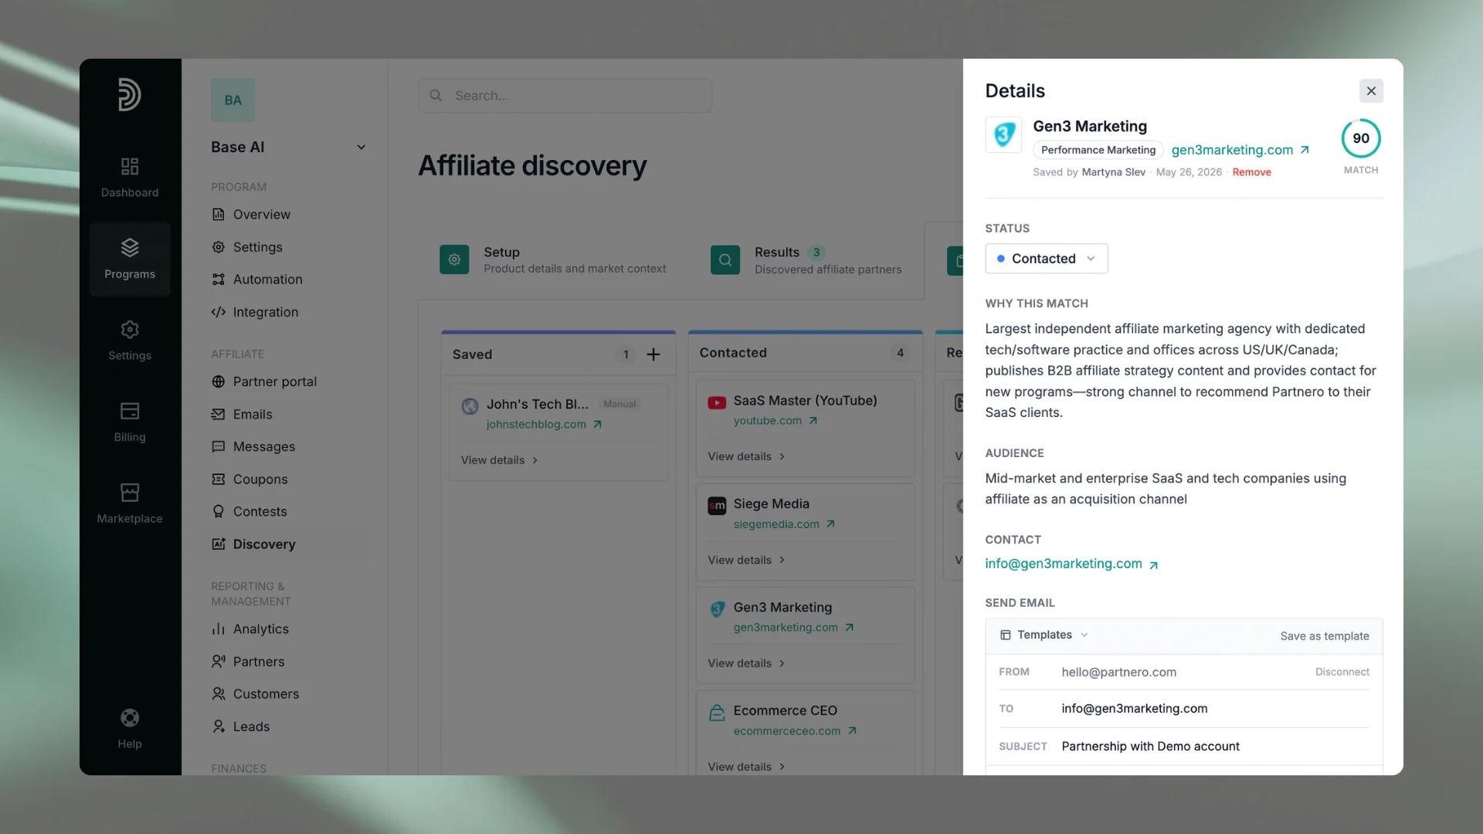Open the main Settings gear in dark sidebar

point(130,330)
